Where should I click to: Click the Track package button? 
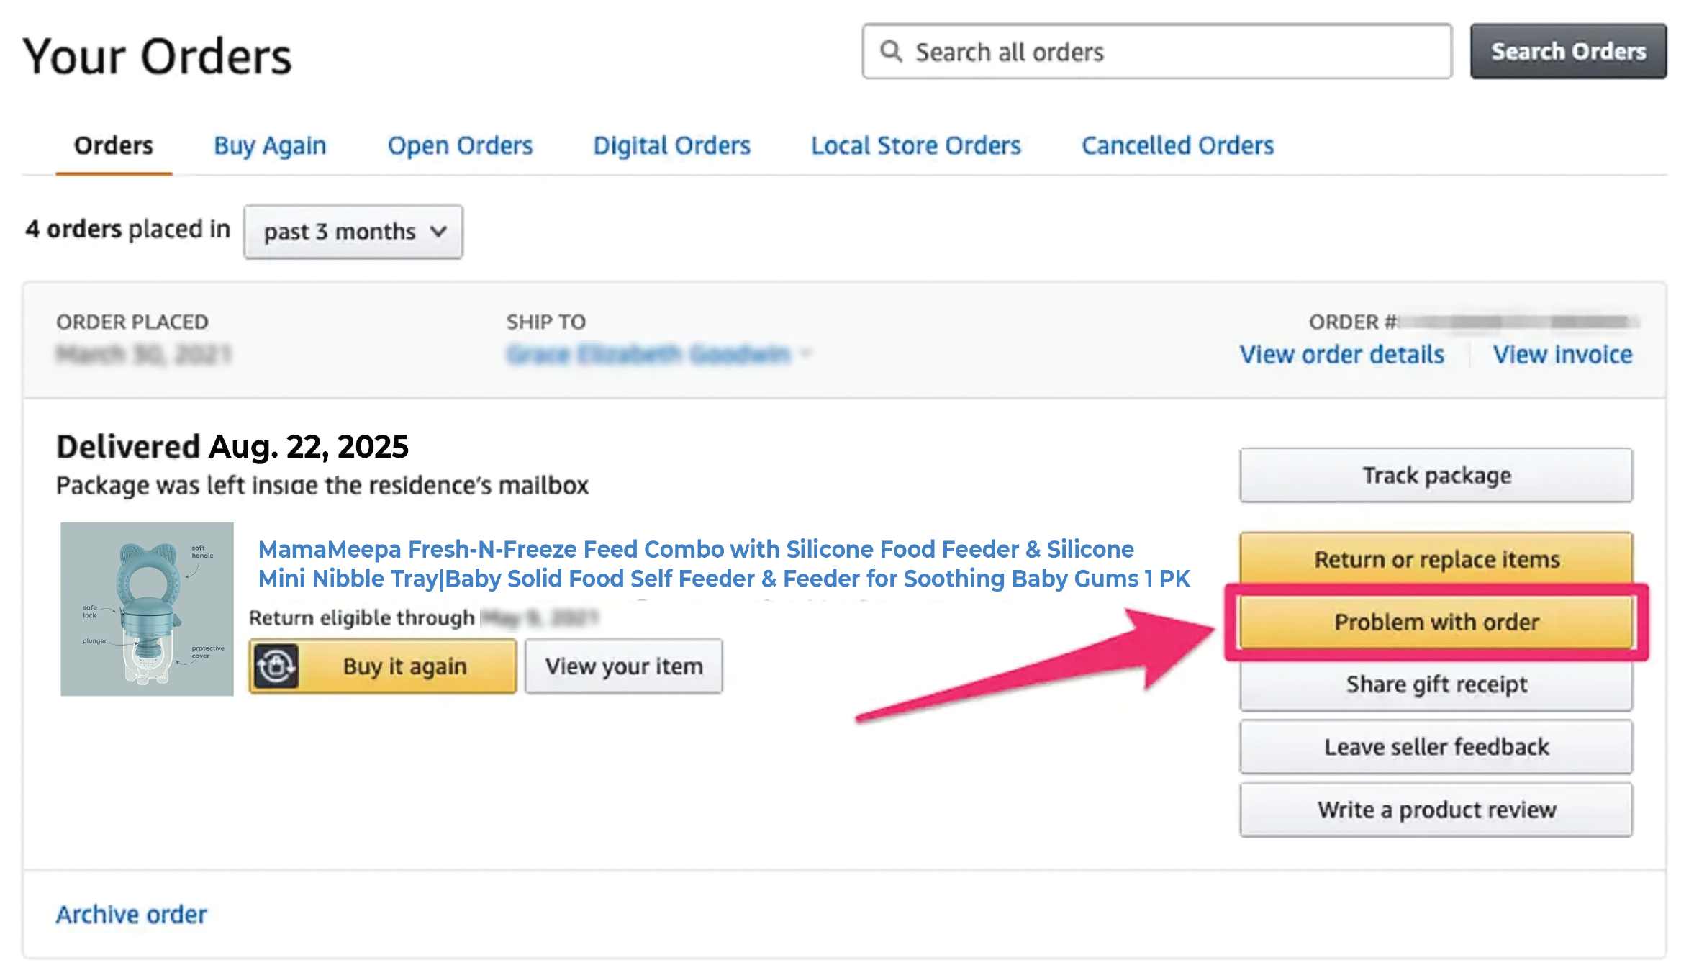point(1436,476)
